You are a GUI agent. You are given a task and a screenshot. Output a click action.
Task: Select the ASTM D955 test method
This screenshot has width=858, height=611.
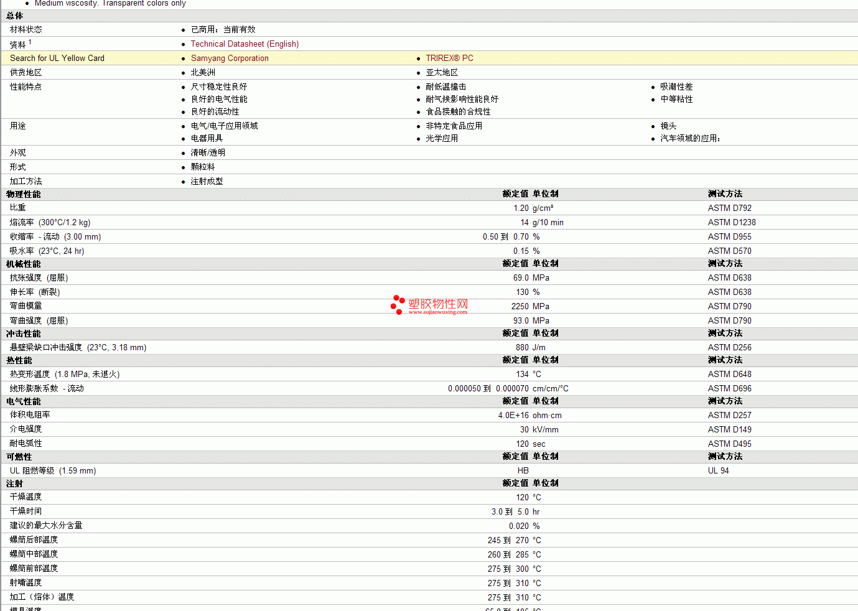pos(730,237)
